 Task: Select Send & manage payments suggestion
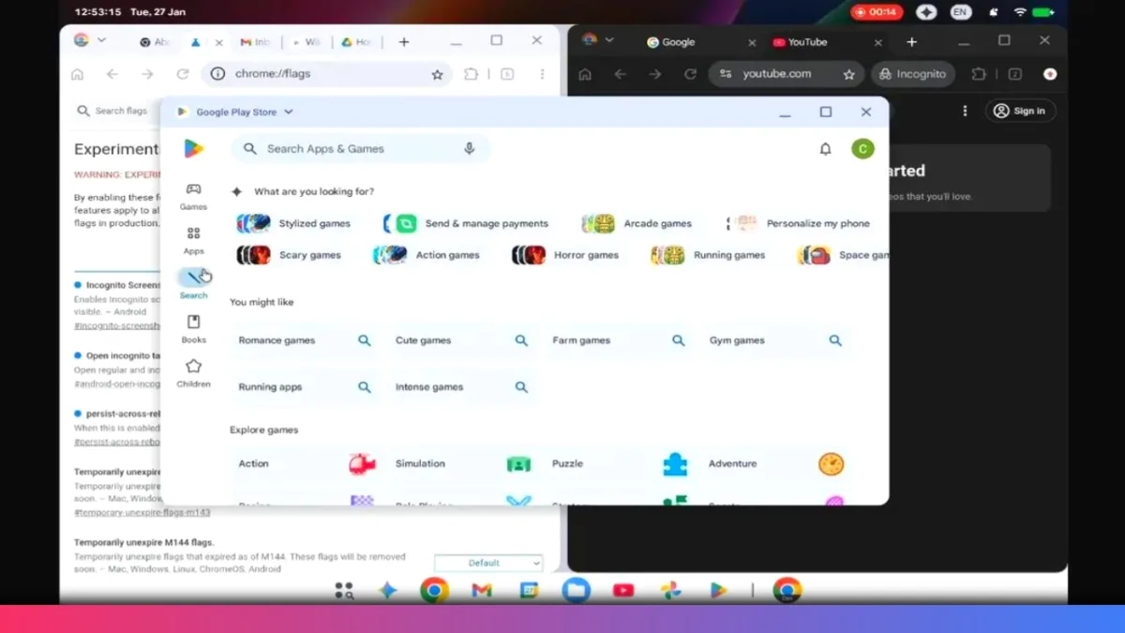(x=467, y=223)
